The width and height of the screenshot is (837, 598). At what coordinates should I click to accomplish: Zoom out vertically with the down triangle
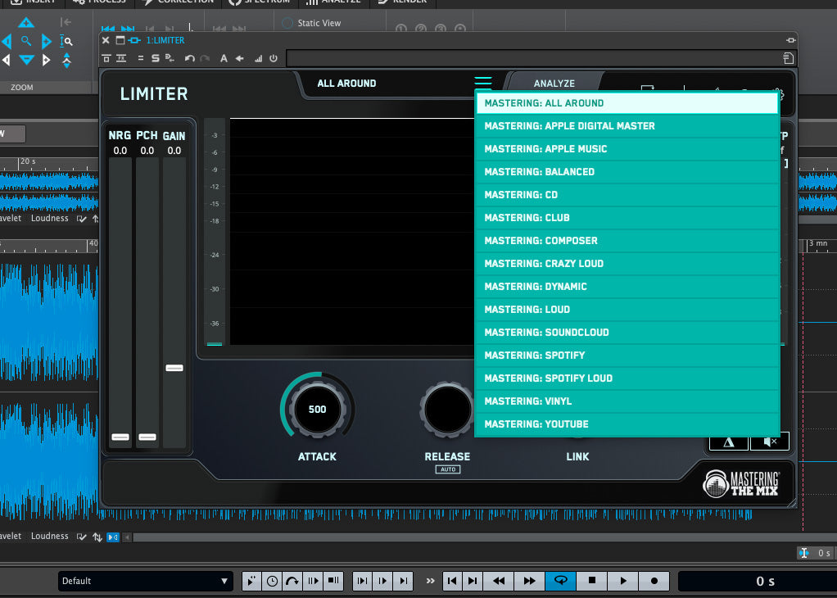(26, 59)
